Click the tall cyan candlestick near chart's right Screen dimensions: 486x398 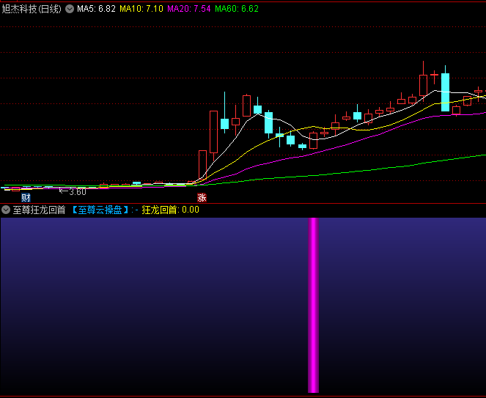pyautogui.click(x=446, y=92)
